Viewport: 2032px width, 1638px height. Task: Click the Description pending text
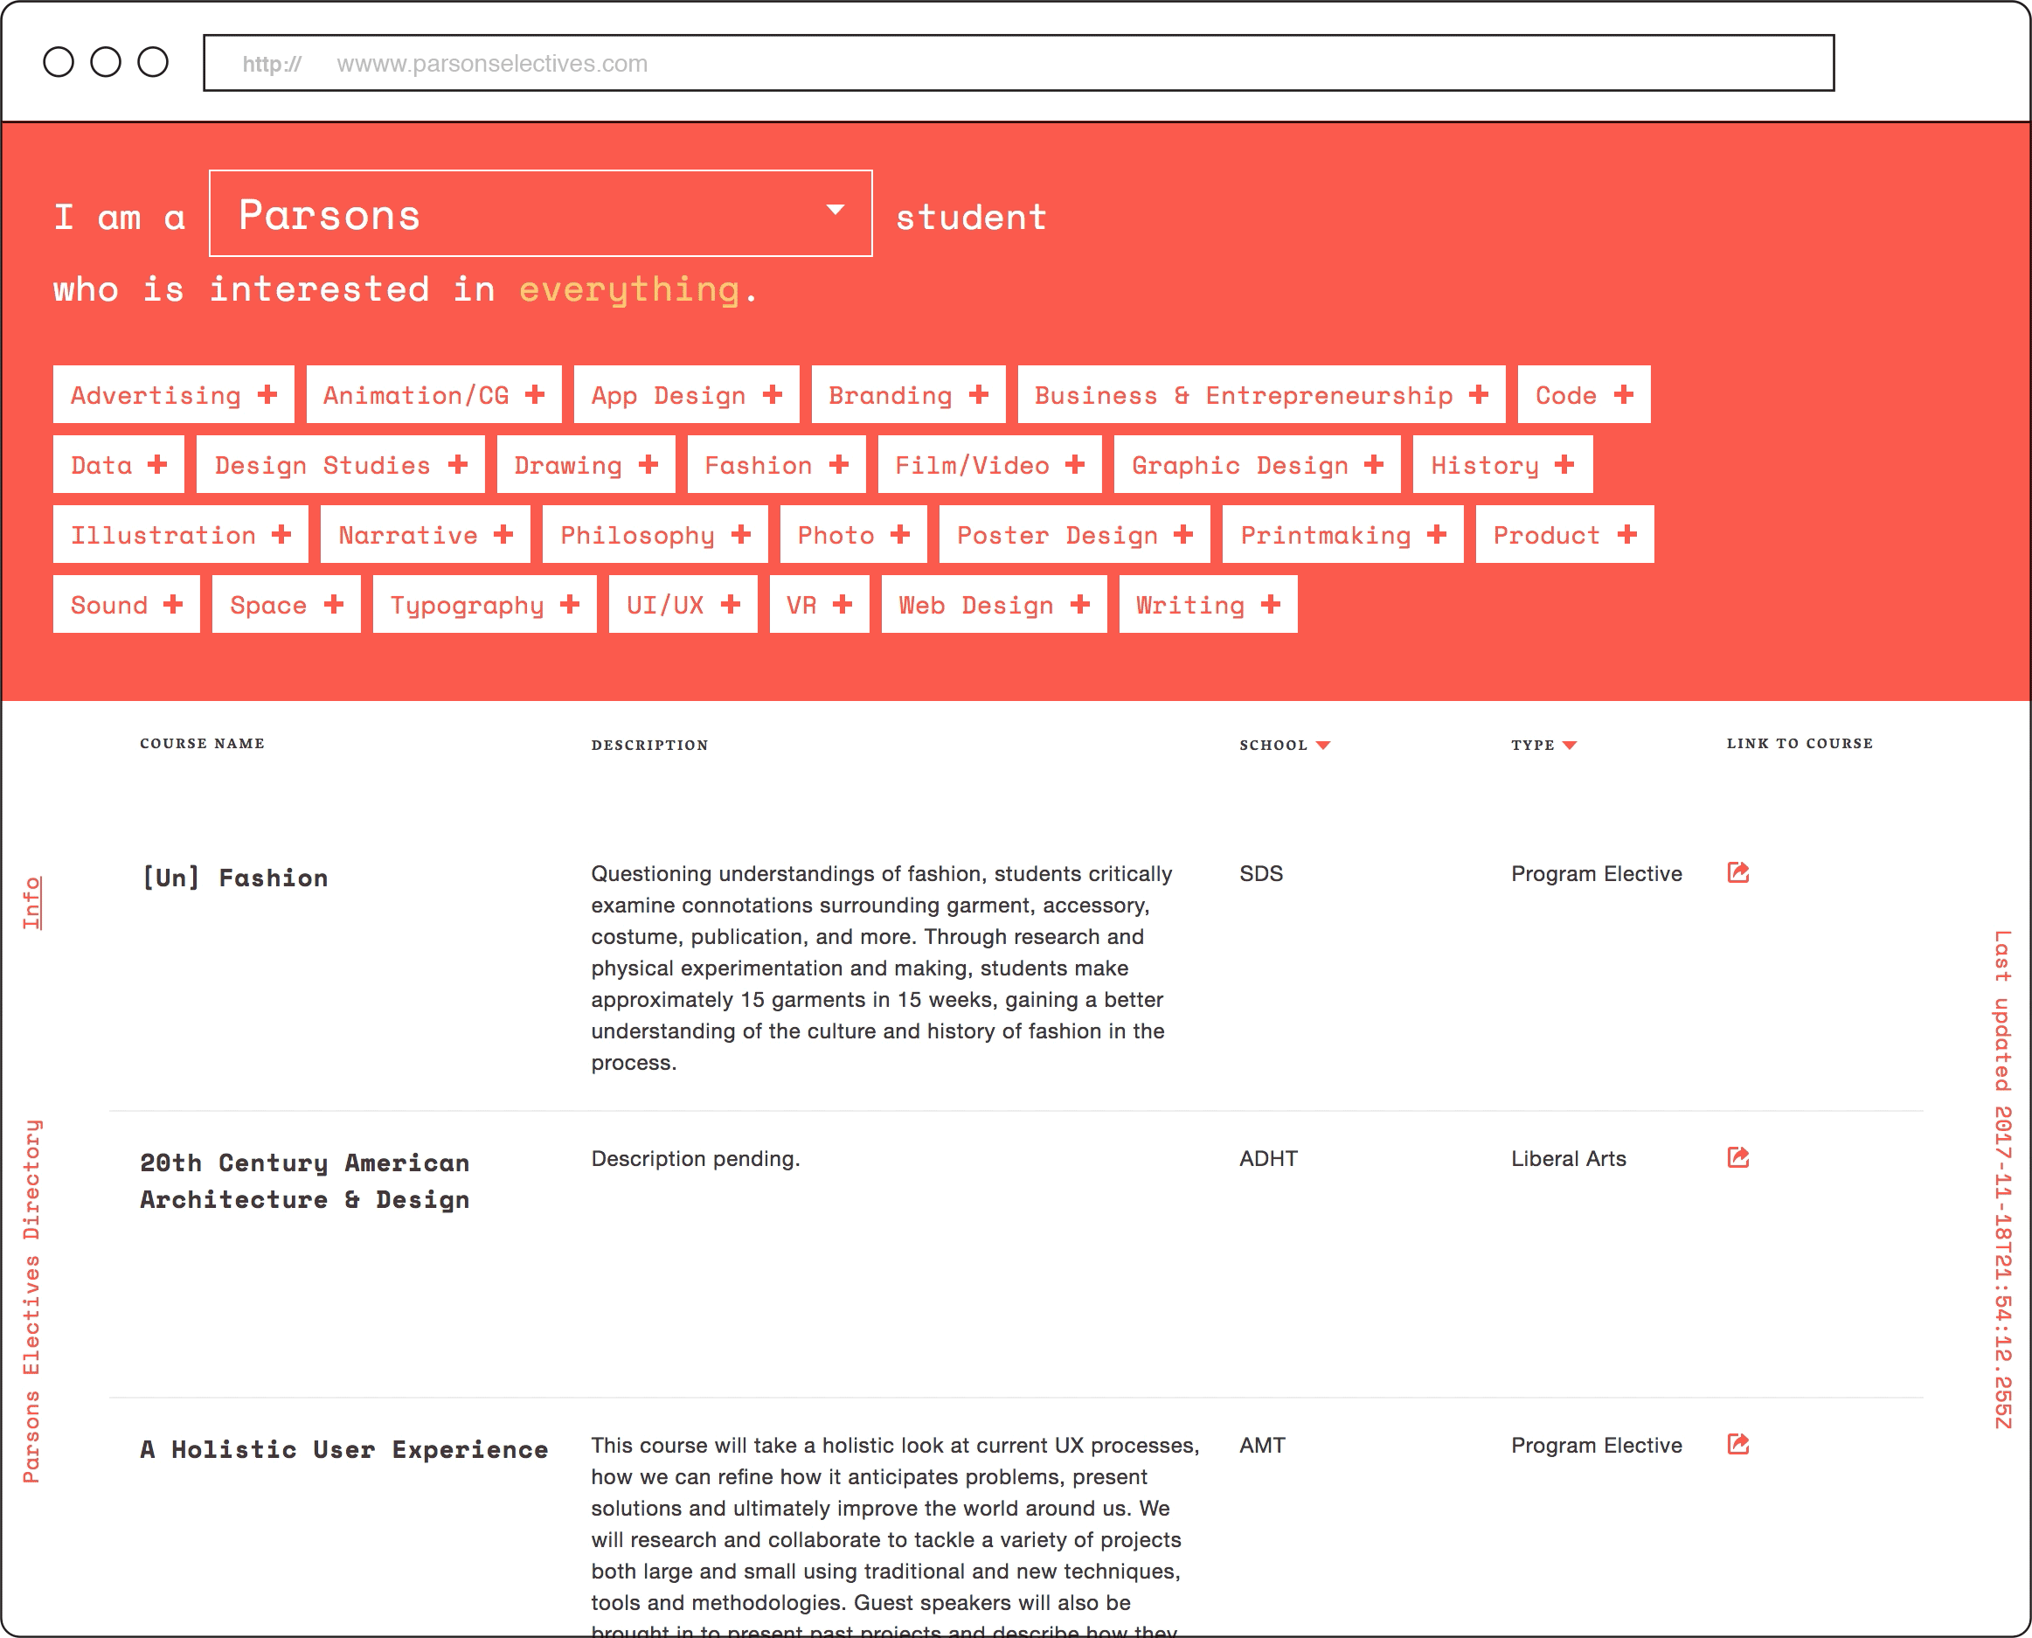coord(696,1159)
